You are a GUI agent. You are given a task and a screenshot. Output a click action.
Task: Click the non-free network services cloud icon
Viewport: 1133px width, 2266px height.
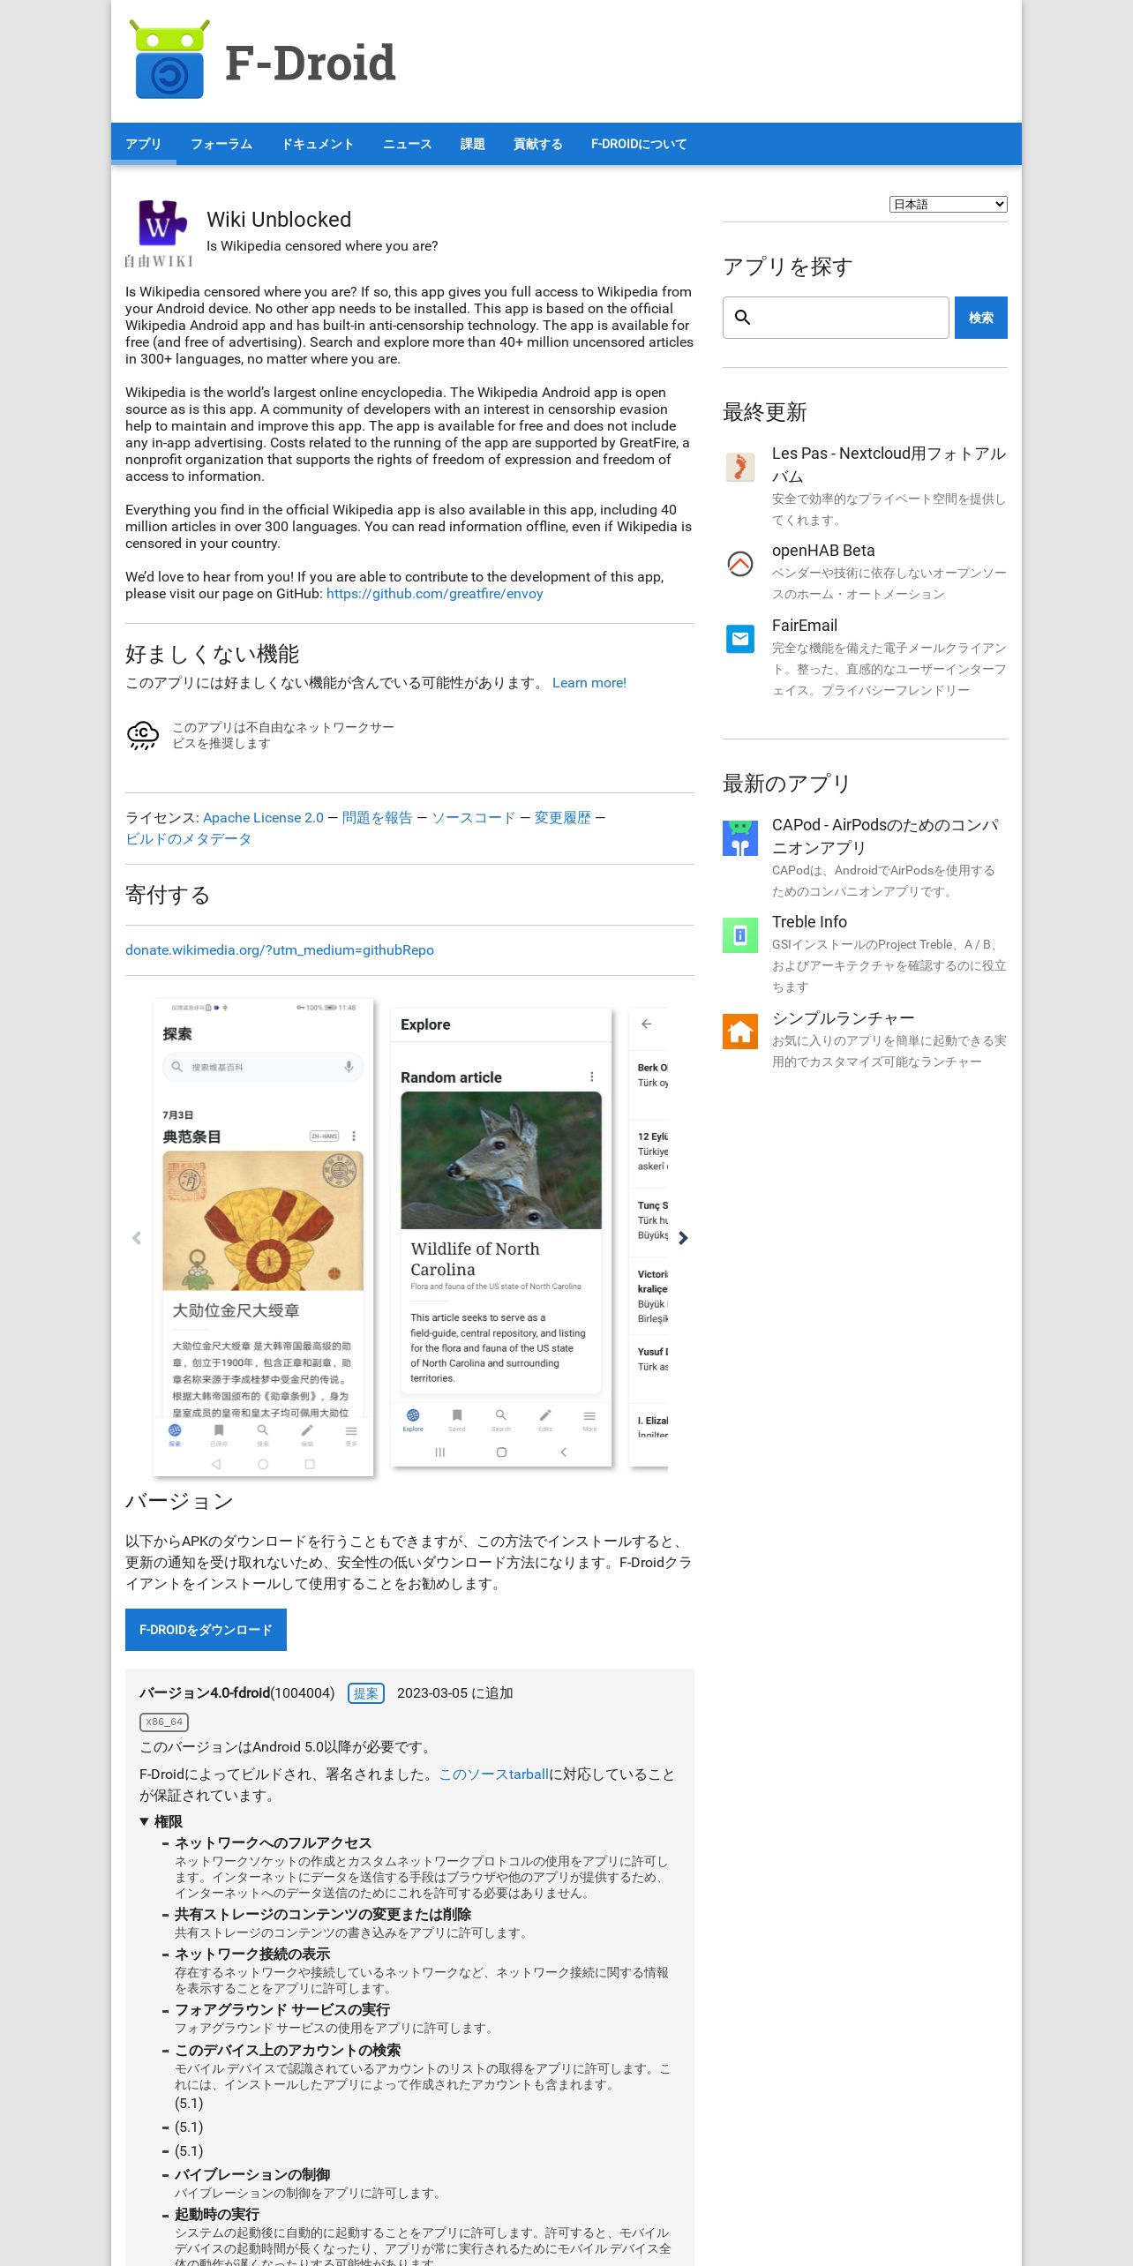pyautogui.click(x=143, y=735)
